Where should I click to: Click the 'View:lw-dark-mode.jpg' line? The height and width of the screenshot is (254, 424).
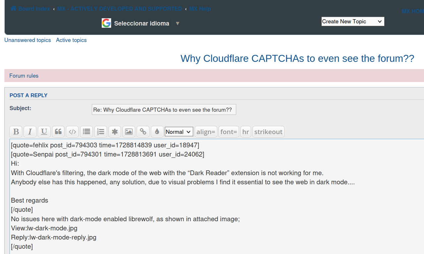pyautogui.click(x=44, y=228)
